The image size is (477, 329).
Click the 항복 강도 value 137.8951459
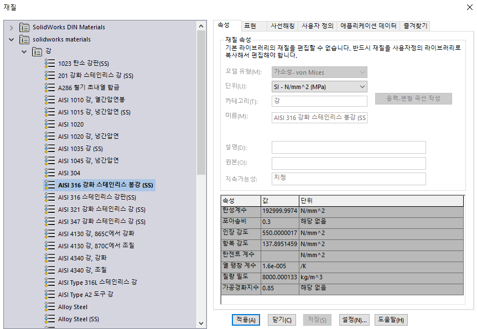pyautogui.click(x=279, y=244)
